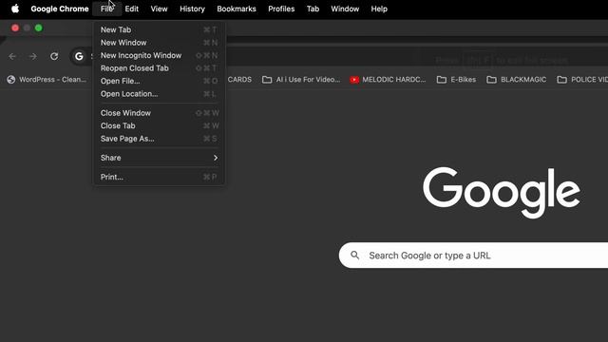Open the BLACKMAGIC bookmark folder label
Viewport: 608px width, 342px height.
pos(523,80)
